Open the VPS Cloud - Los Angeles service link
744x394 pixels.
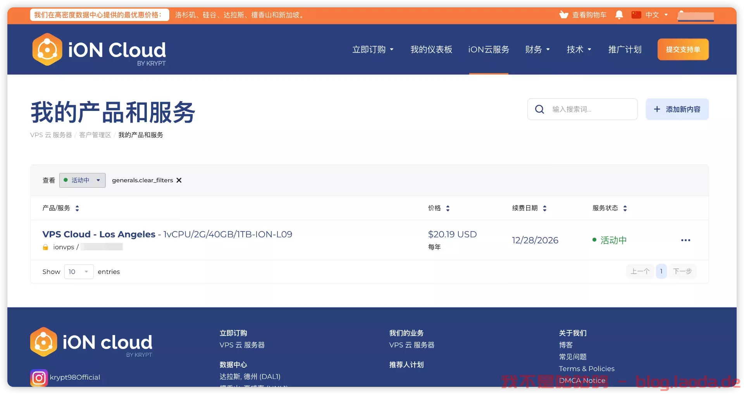(99, 234)
